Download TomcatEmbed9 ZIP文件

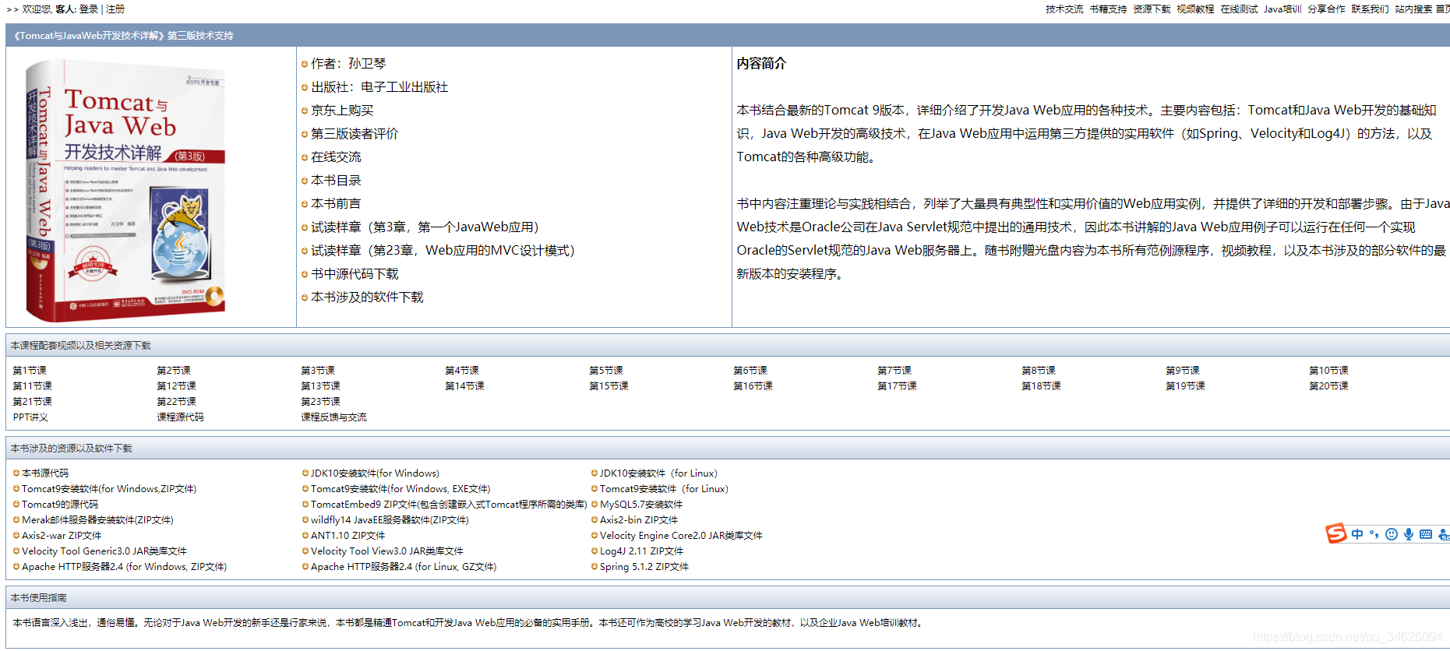click(449, 505)
